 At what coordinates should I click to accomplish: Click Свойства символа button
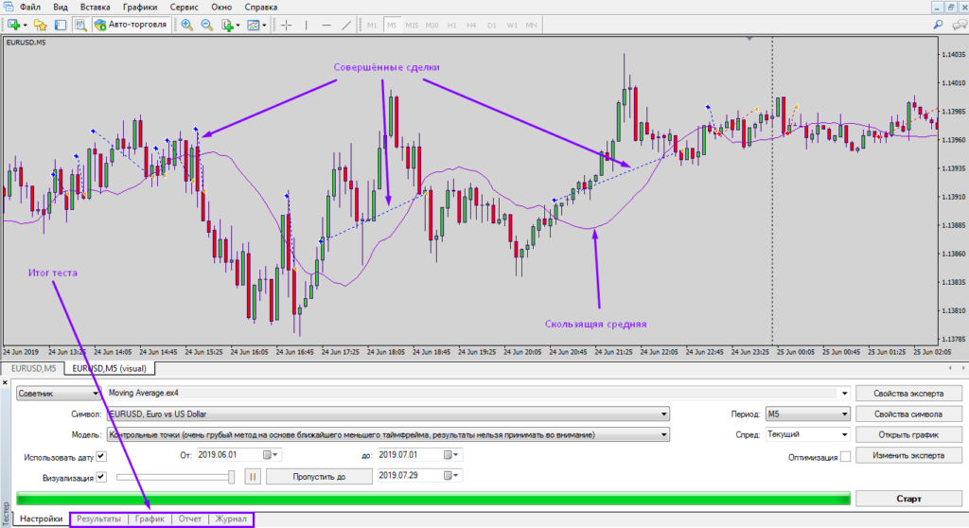908,414
